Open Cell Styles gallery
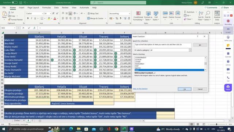Viewport: 234px width, 132px height. pyautogui.click(x=156, y=16)
